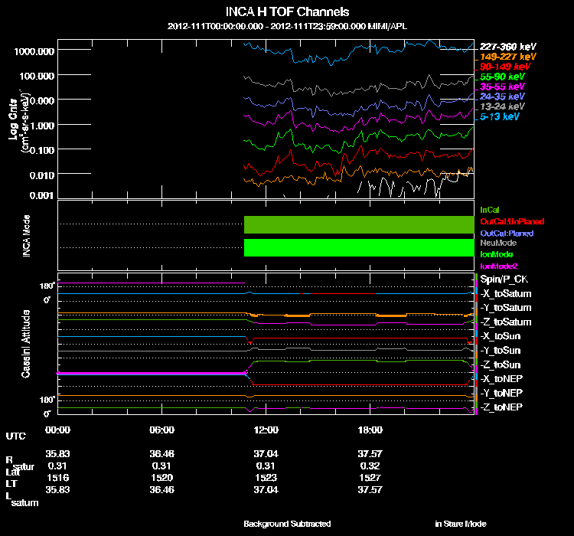Select the '227-360 keV' legend label
574x536 pixels.
click(507, 47)
